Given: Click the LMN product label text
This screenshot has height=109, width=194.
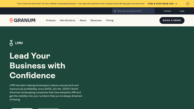Looking at the screenshot, I should coord(19,43).
